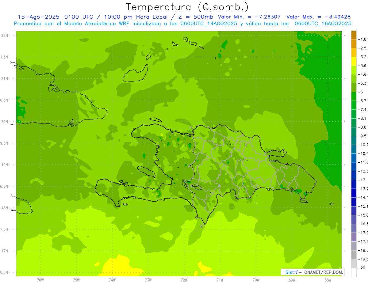Click the "-1.8" colorbar label

(362, 39)
